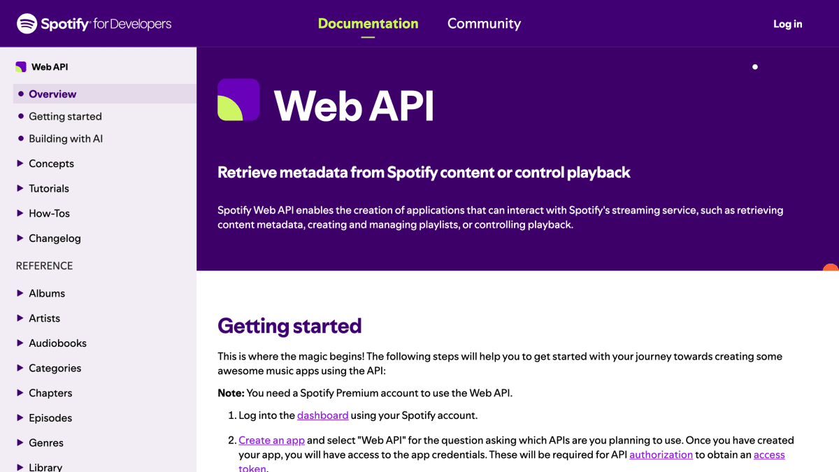Viewport: 839px width, 472px height.
Task: Open the Community tab
Action: [x=484, y=24]
